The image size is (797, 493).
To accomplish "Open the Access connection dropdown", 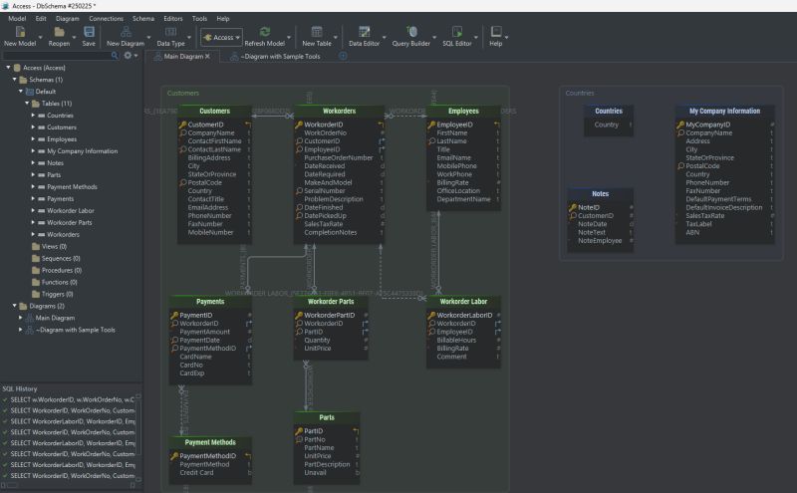I will pyautogui.click(x=221, y=37).
